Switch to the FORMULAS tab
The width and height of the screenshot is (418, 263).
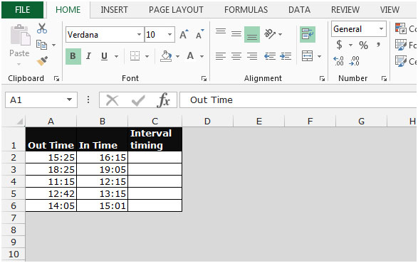[x=246, y=10]
